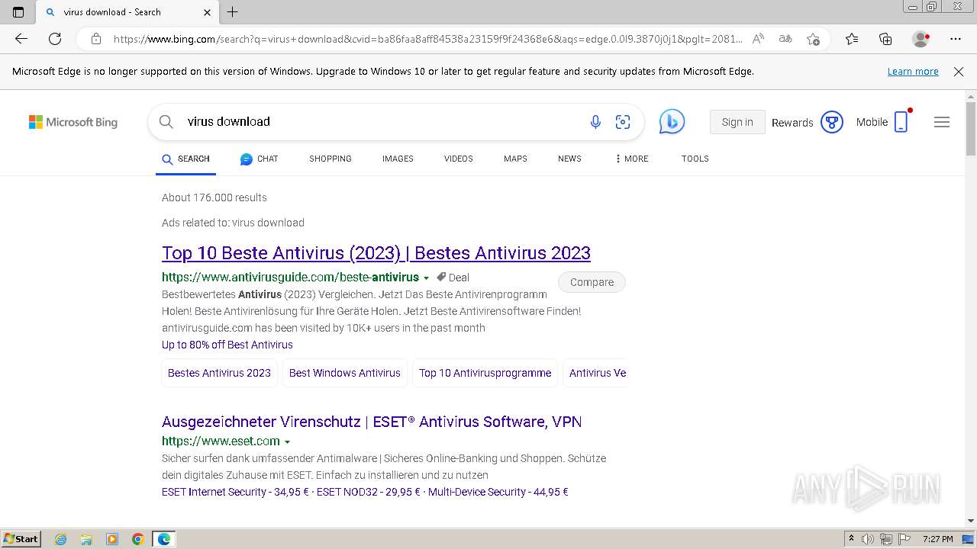Image resolution: width=977 pixels, height=549 pixels.
Task: Click the Mobile phone icon
Action: click(x=901, y=122)
